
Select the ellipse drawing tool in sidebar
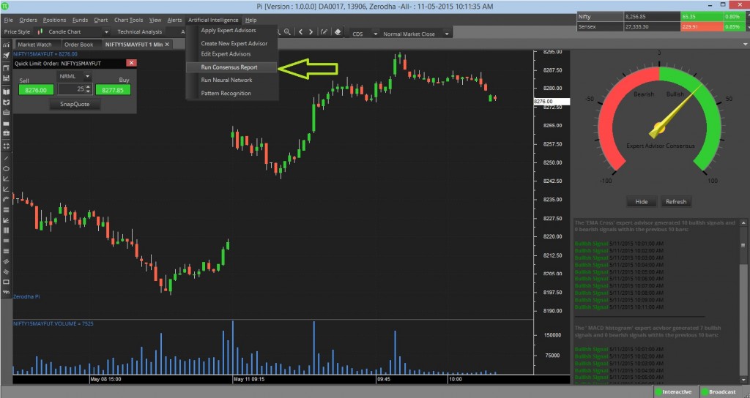coord(6,168)
